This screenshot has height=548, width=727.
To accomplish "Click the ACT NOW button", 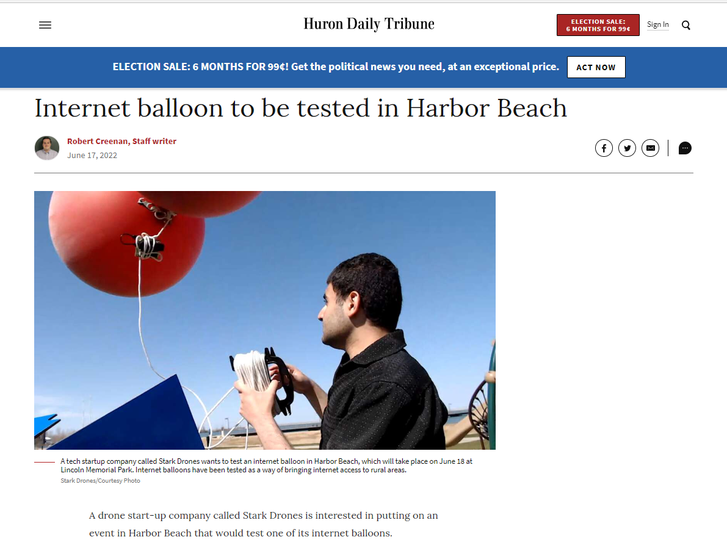I will (x=596, y=67).
